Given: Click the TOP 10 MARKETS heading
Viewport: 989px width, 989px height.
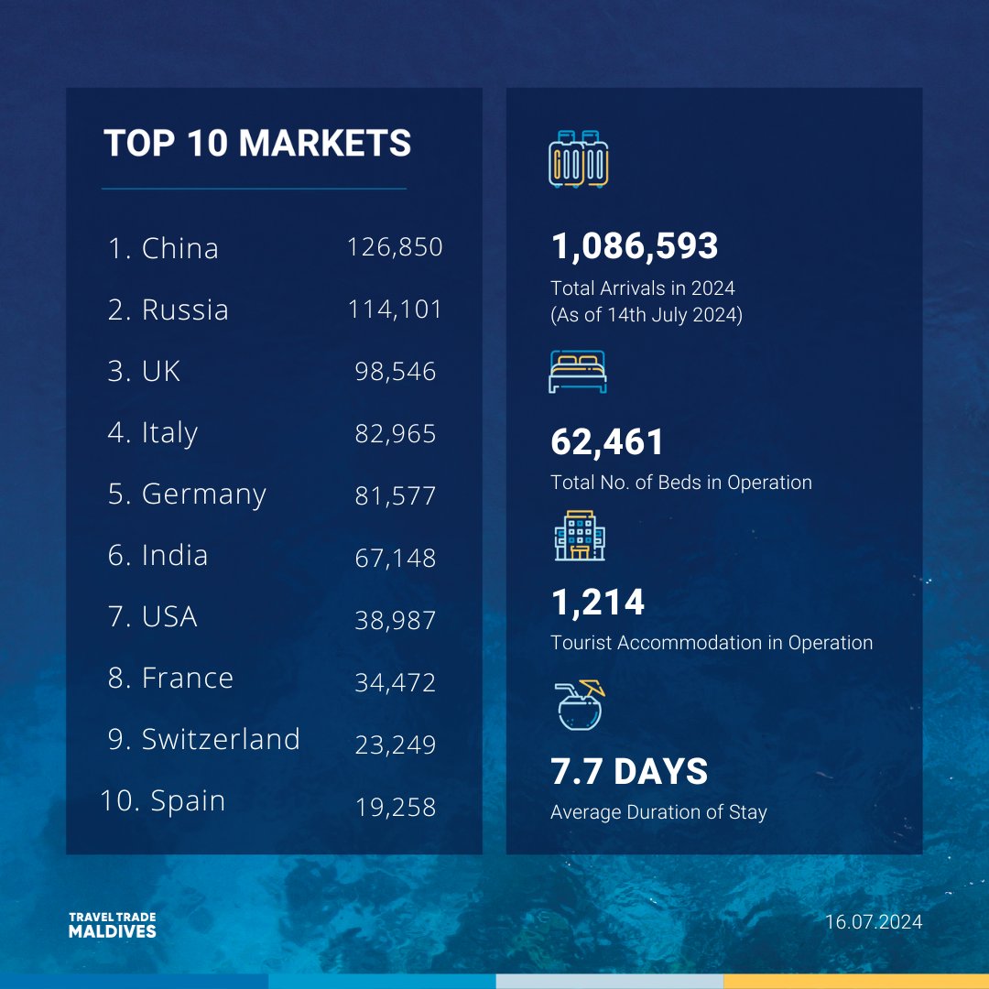Looking at the screenshot, I should [x=257, y=143].
